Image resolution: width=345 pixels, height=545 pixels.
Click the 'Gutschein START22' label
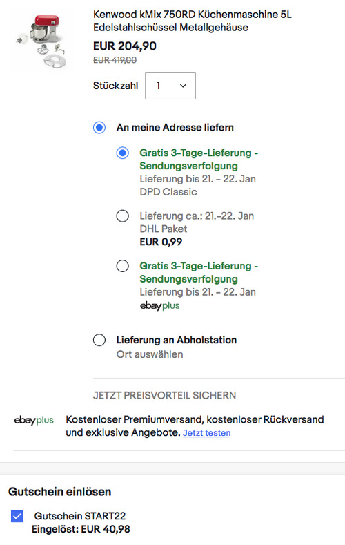pyautogui.click(x=80, y=516)
